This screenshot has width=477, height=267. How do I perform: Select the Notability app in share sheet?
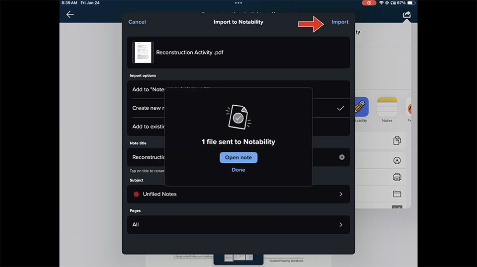(x=361, y=107)
